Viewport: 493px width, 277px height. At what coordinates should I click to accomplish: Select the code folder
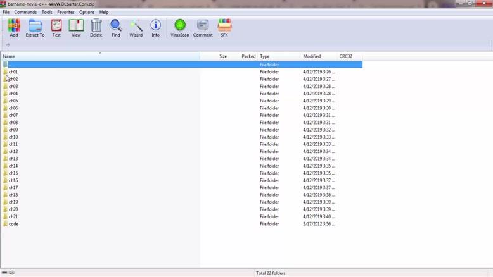pos(13,224)
